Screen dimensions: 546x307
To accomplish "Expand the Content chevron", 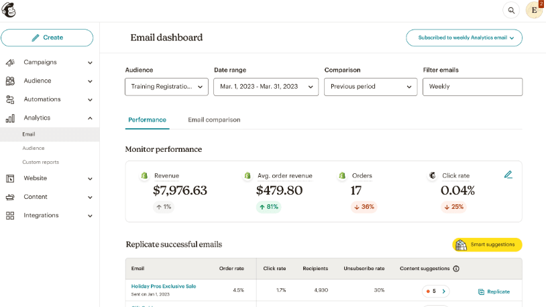I will (90, 197).
